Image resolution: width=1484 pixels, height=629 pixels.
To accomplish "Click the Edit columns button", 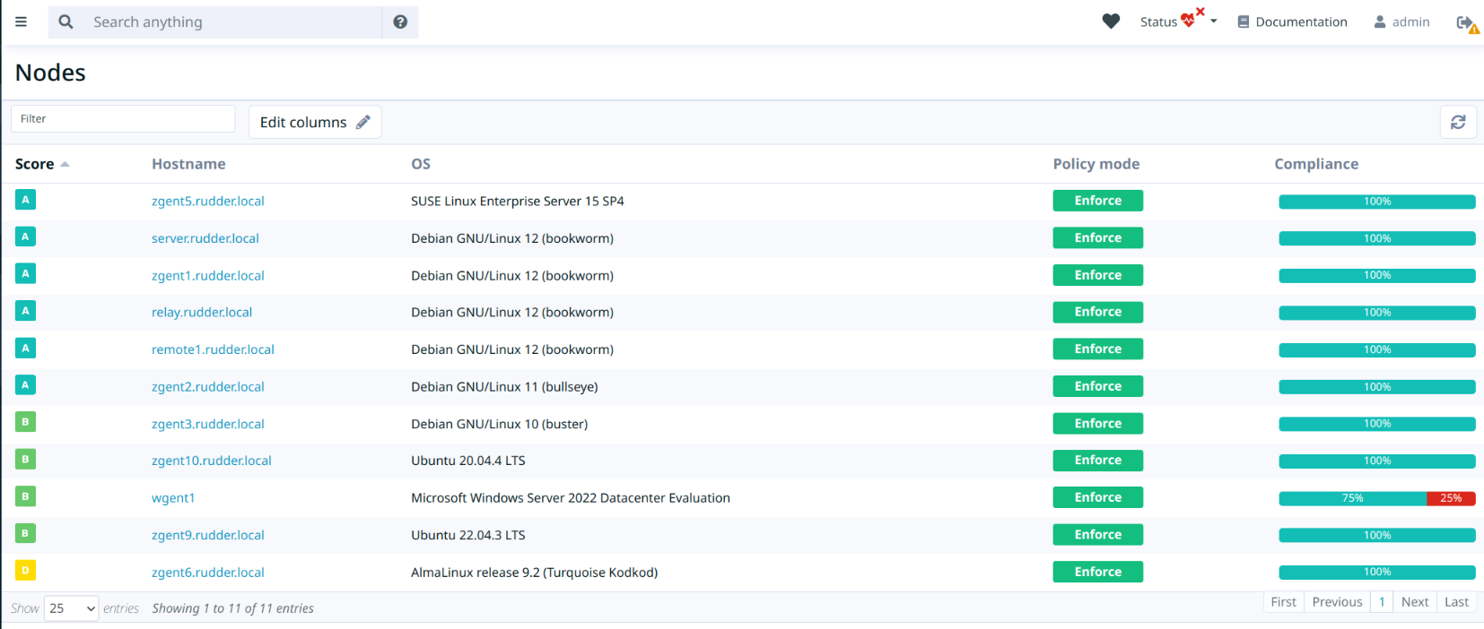I will pyautogui.click(x=315, y=122).
